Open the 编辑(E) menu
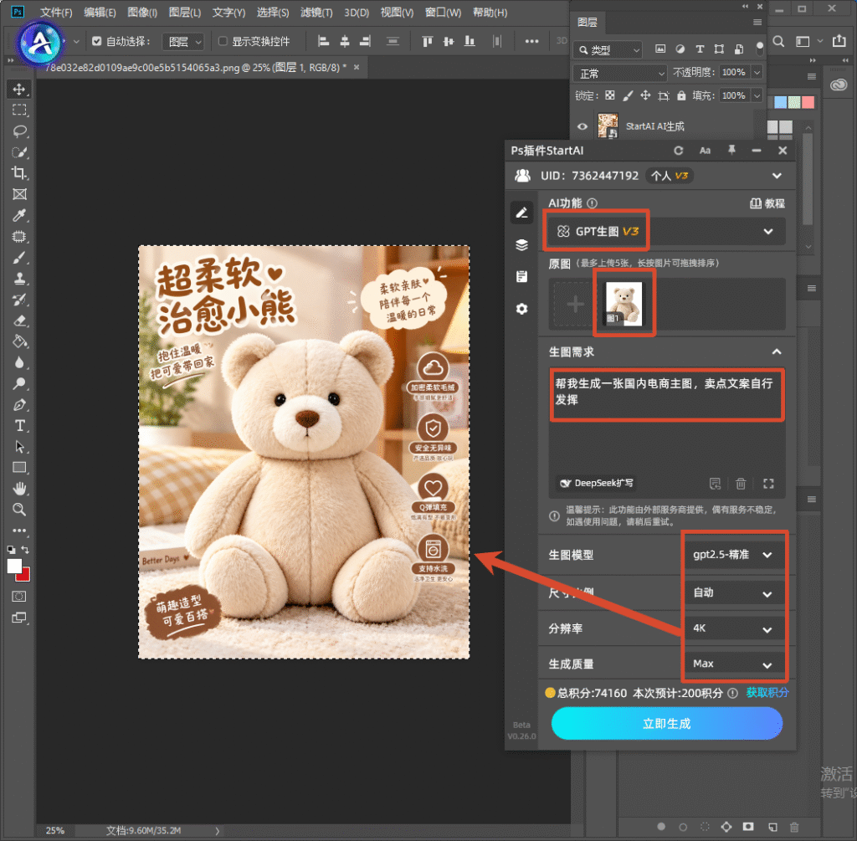Screen dimensions: 857x841 pos(100,12)
